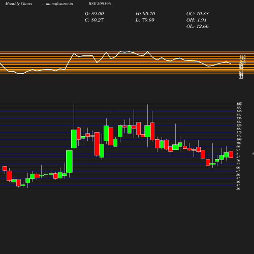Click the 96 price axis label
This screenshot has height=254, width=254.
[238, 146]
